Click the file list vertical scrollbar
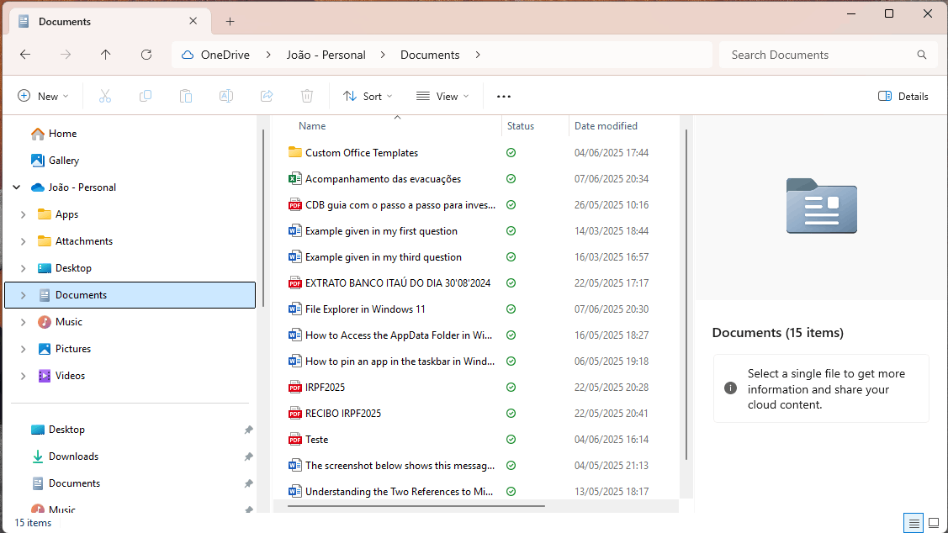 click(686, 293)
